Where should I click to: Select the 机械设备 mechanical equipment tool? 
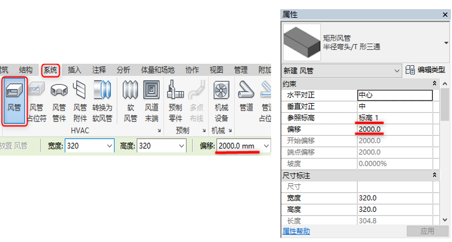click(221, 101)
